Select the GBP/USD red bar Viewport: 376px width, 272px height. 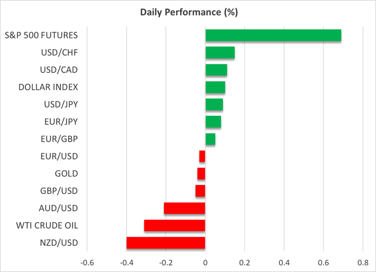[x=200, y=191]
